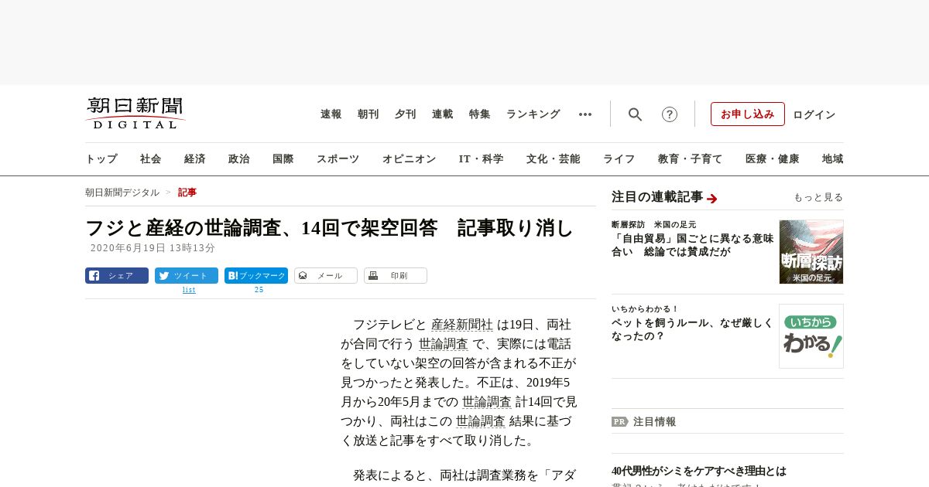The image size is (929, 487).
Task: Click 朝日新聞デジタル breadcrumb link
Action: click(122, 192)
